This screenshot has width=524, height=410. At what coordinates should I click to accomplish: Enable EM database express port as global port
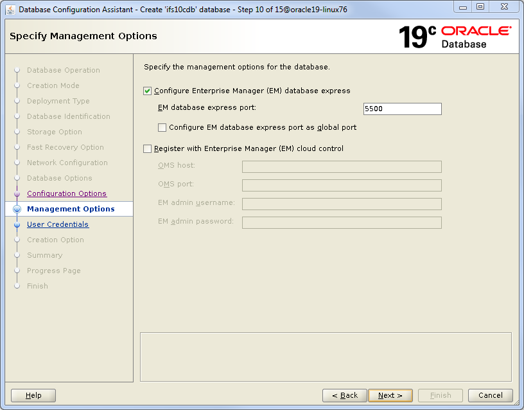162,128
